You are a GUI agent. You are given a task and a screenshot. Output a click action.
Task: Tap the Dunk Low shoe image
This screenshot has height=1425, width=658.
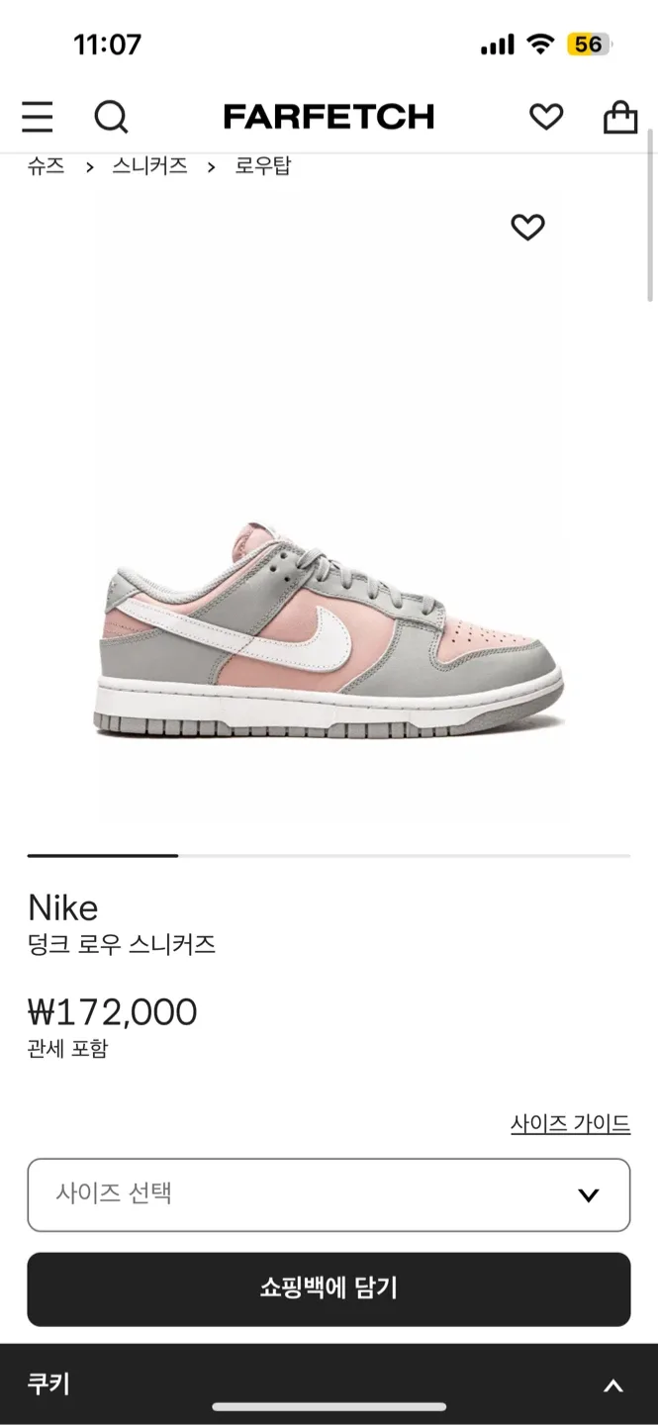click(329, 631)
